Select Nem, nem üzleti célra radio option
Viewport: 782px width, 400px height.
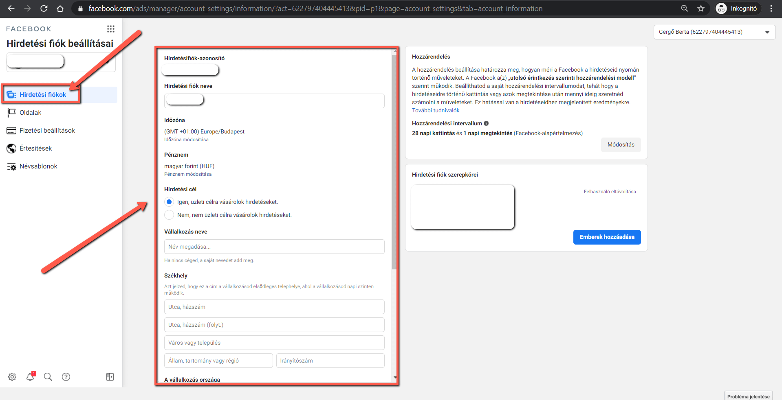pos(169,215)
